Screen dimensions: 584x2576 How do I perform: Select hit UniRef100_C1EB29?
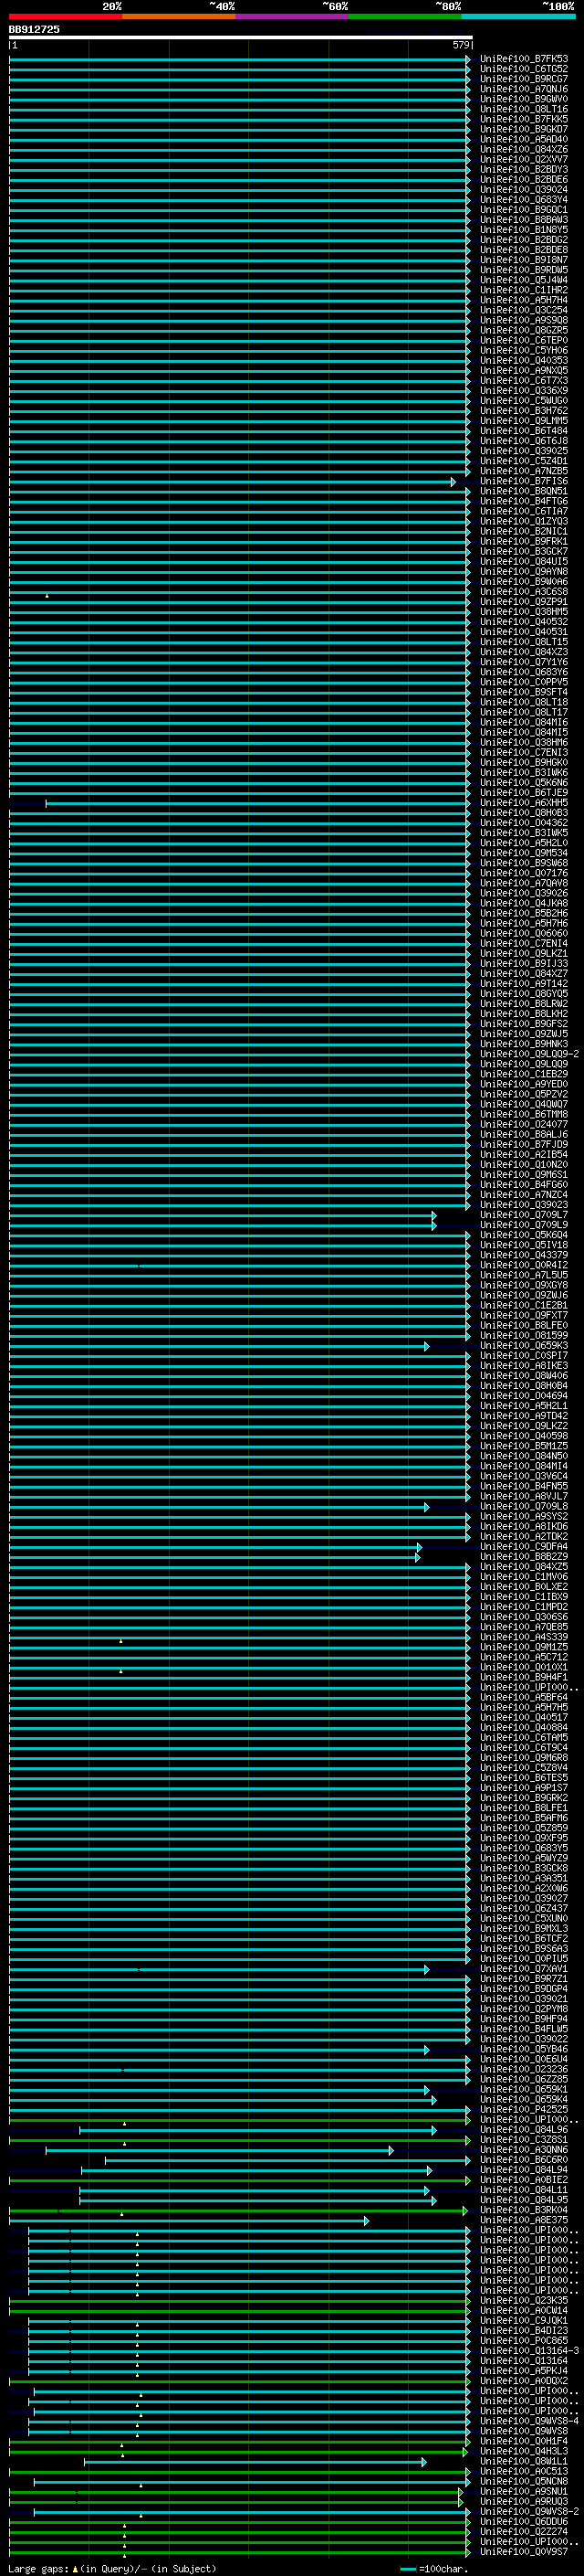[523, 1074]
